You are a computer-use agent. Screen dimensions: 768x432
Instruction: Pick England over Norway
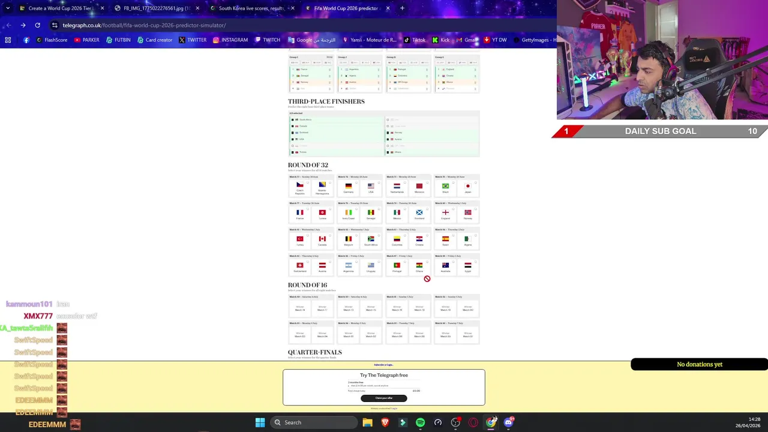tap(445, 215)
